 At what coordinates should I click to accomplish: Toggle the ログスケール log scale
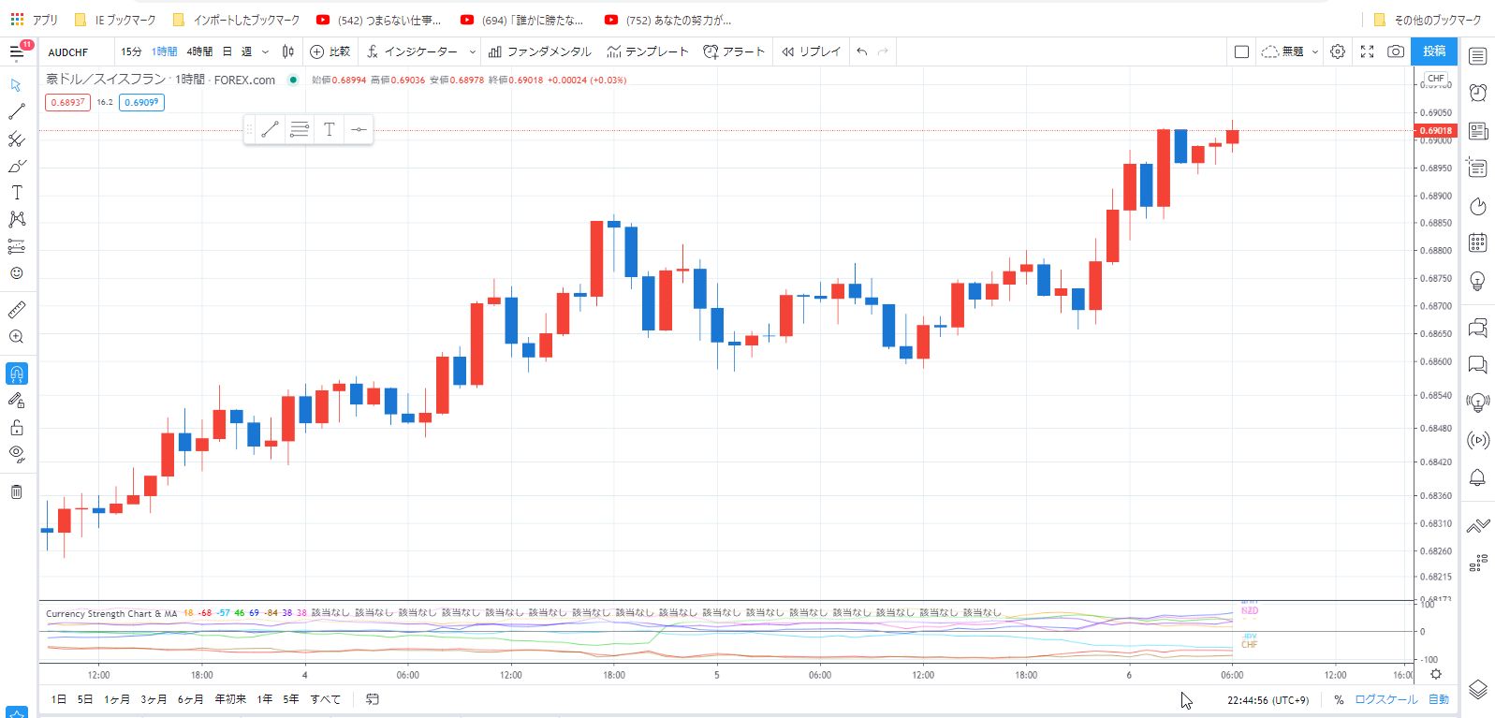[x=1385, y=699]
